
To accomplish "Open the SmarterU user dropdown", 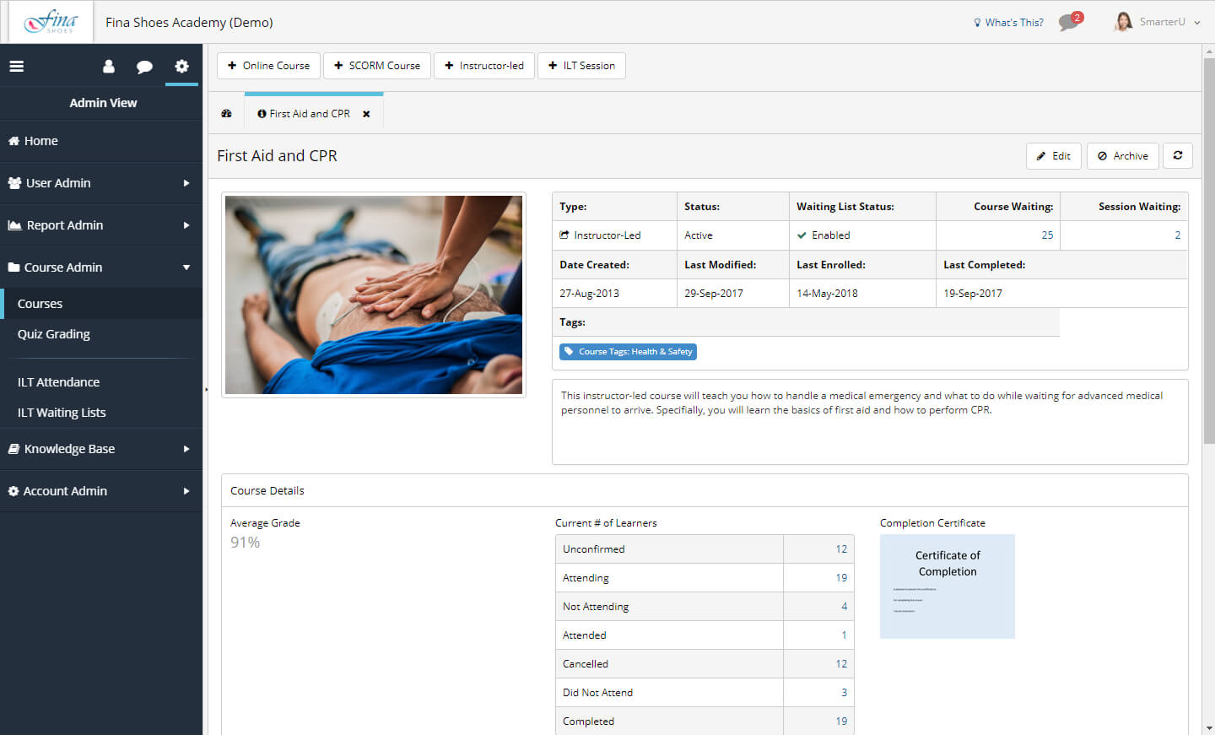I will coord(1161,22).
